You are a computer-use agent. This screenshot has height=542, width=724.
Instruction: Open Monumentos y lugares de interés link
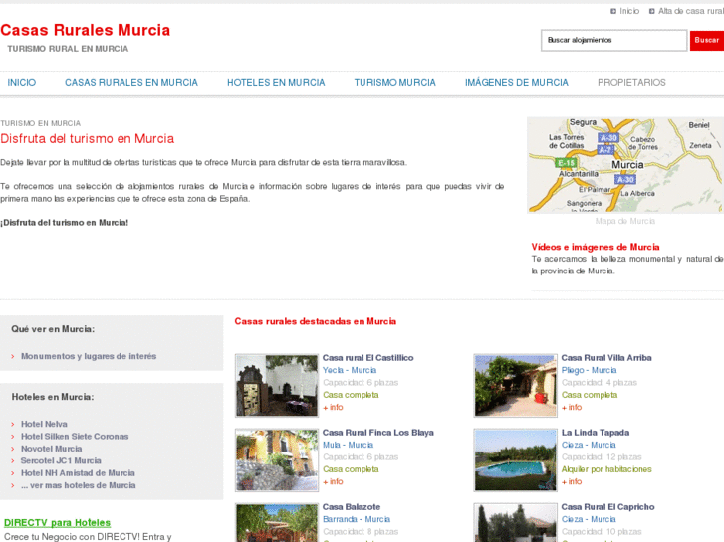[89, 357]
